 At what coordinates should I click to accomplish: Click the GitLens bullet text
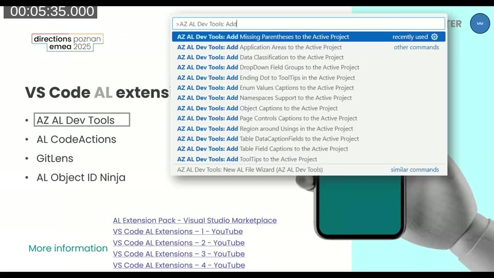coord(55,158)
